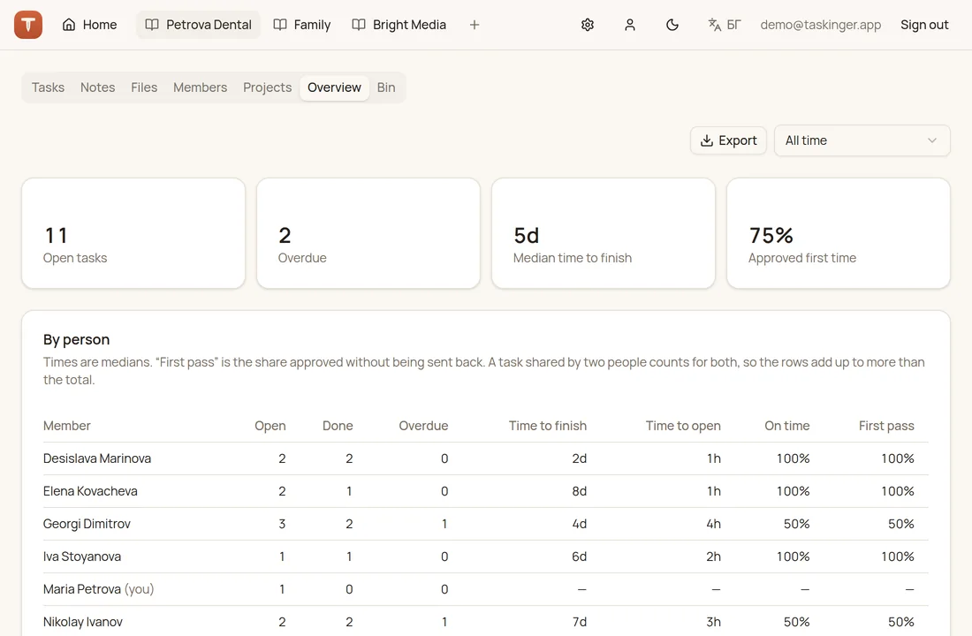Switch to the Tasks tab
The width and height of the screenshot is (972, 636).
tap(49, 87)
